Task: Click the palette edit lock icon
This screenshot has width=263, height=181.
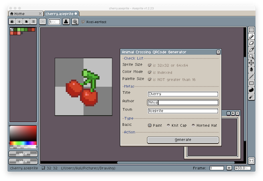Action: (x=12, y=21)
